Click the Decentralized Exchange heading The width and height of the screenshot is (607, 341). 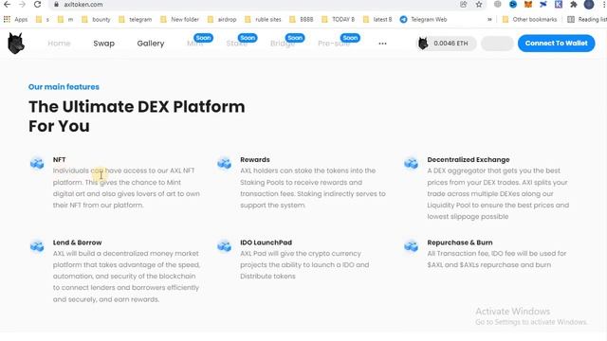[469, 160]
